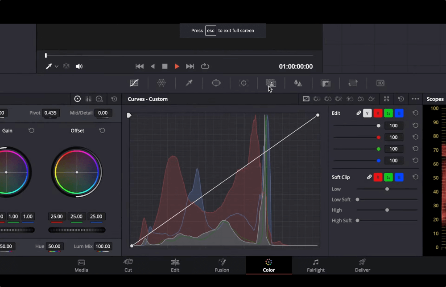Reset all curves in the header
Viewport: 446px width, 287px height.
click(401, 99)
